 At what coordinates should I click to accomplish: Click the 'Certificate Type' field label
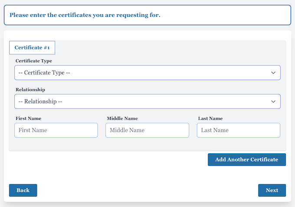pos(34,61)
